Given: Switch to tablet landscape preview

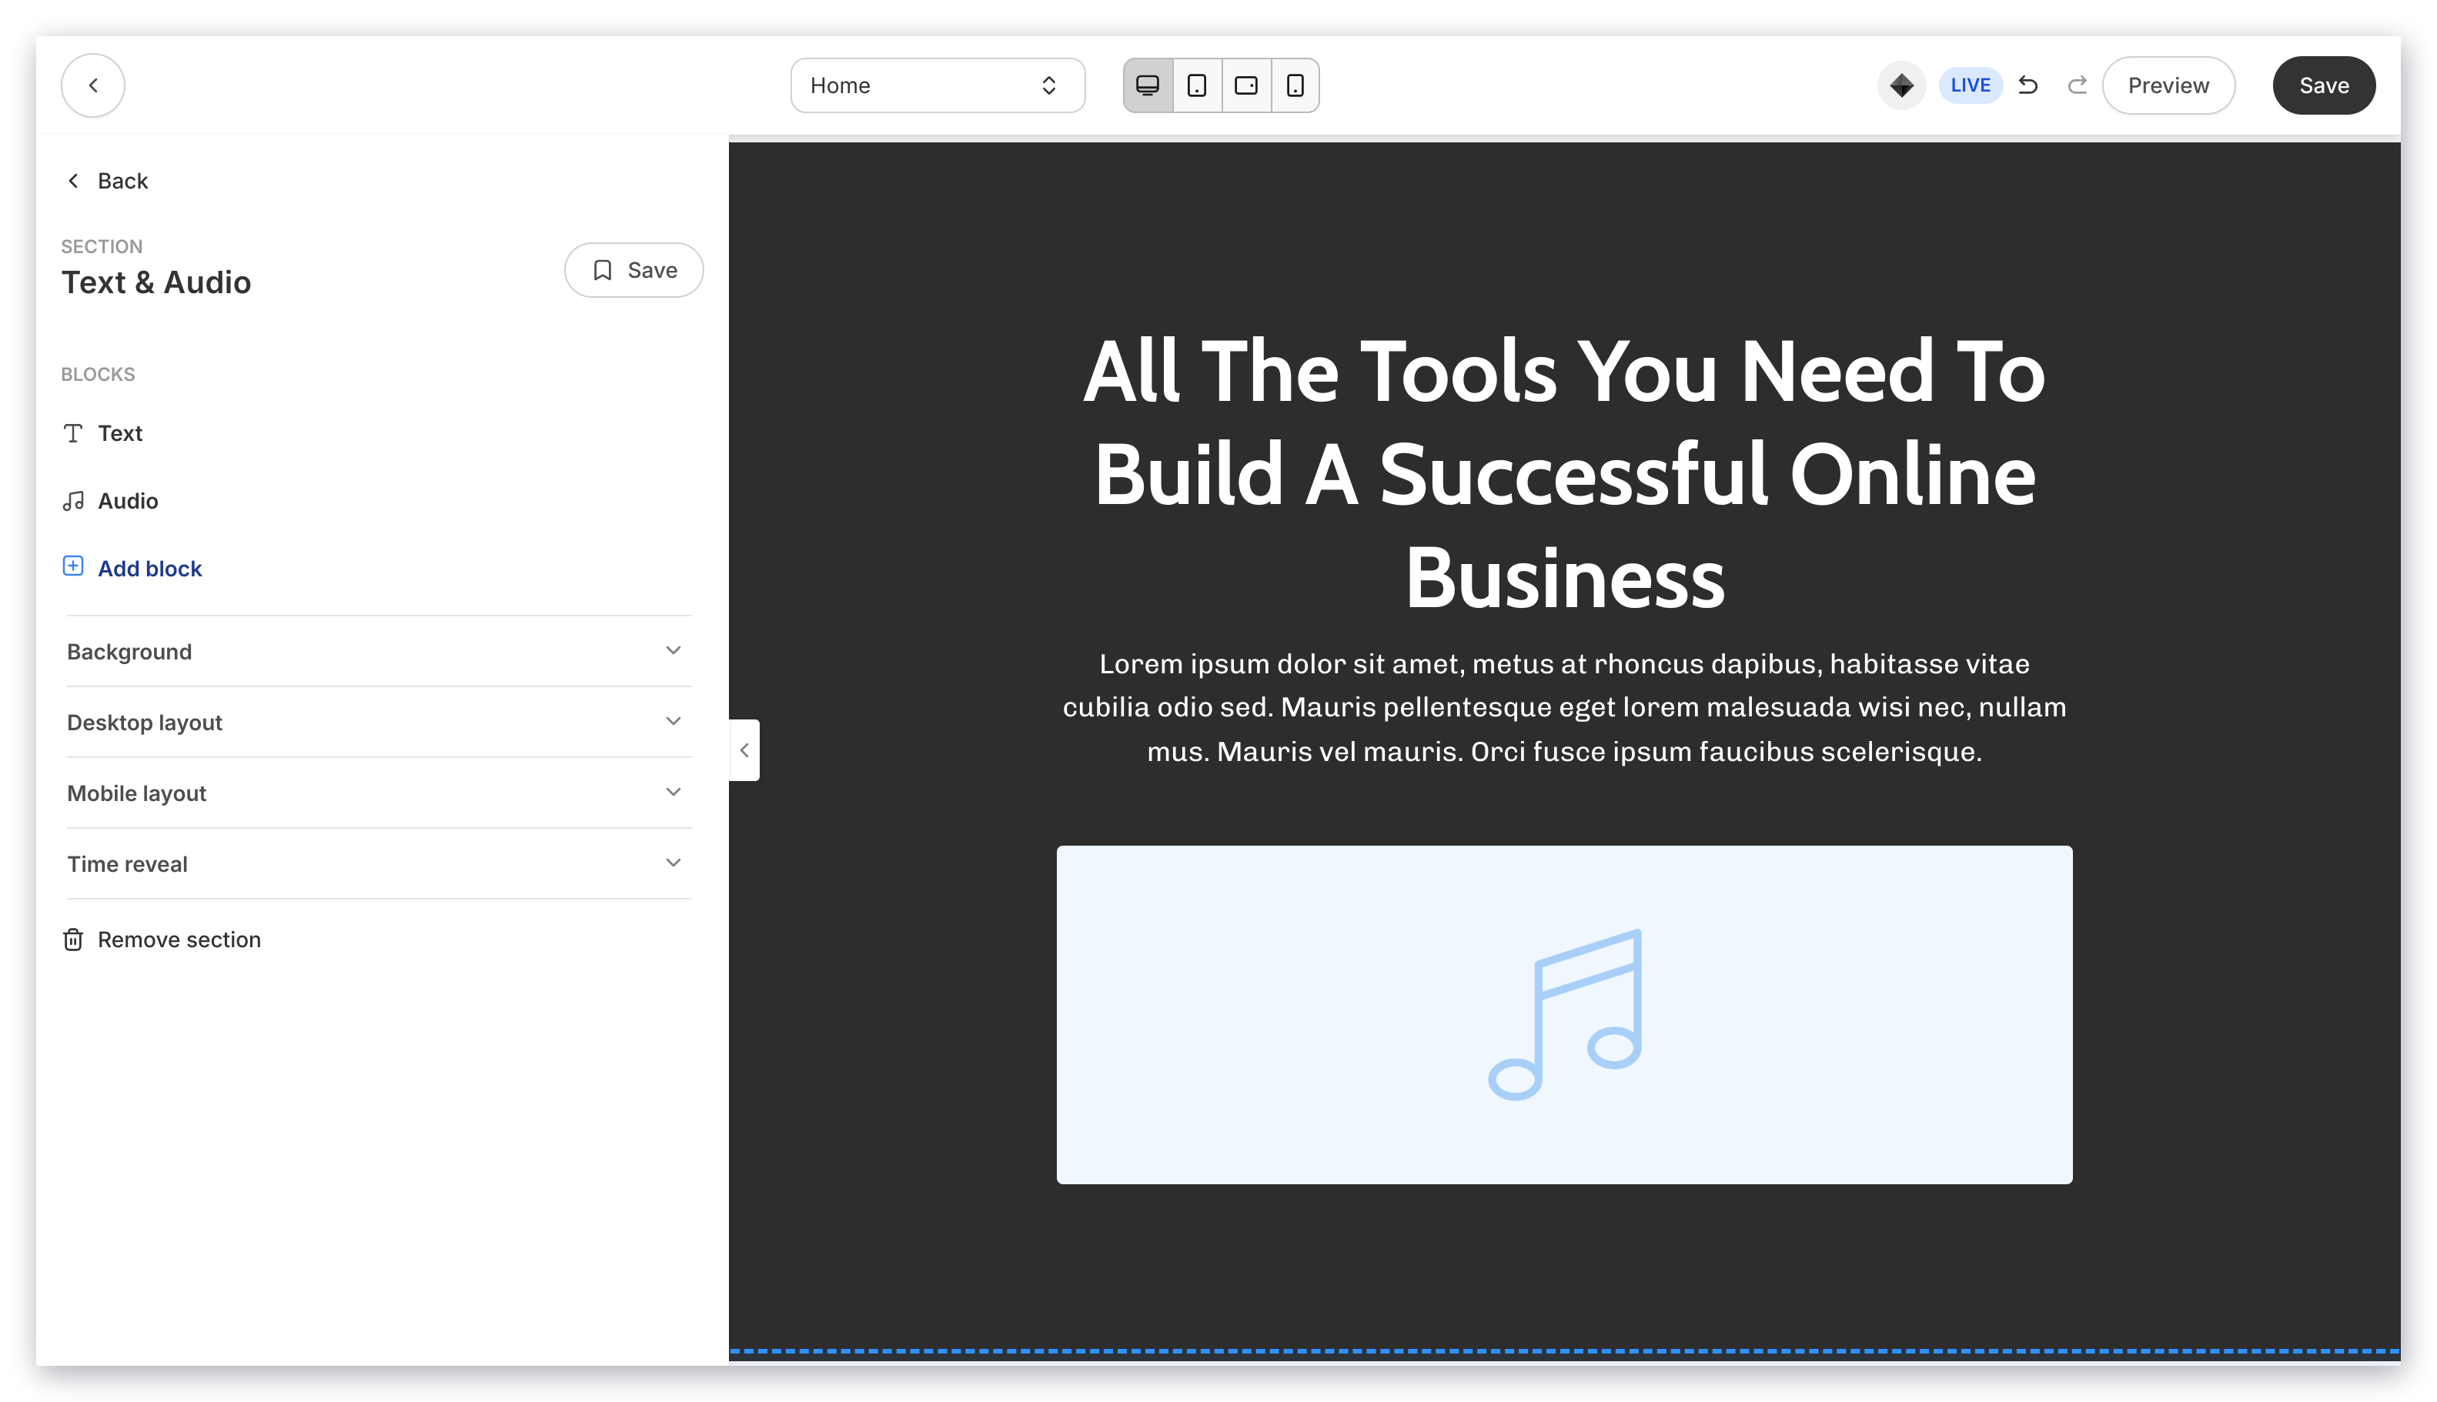Looking at the screenshot, I should (1245, 85).
